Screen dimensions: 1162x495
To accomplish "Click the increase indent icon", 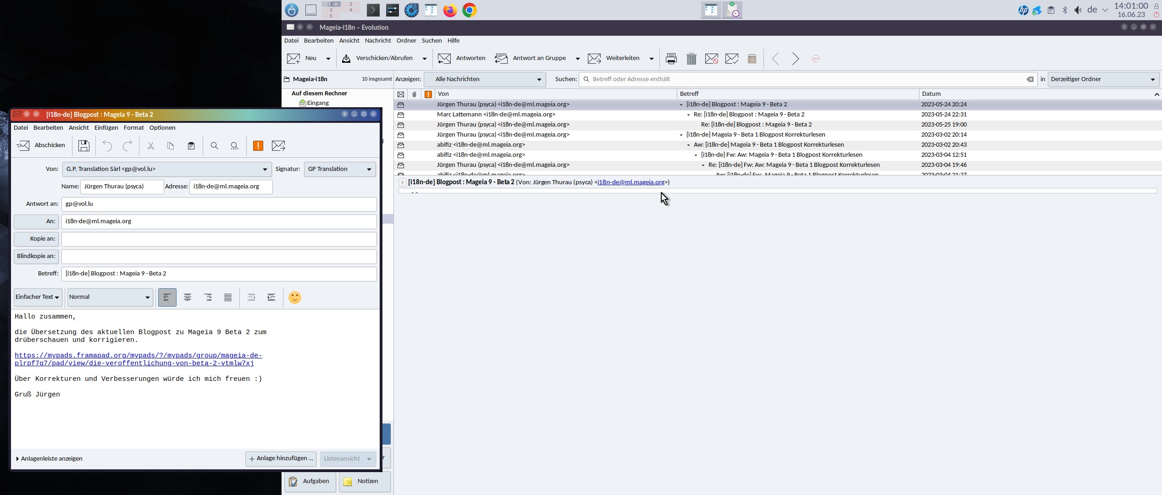I will point(271,297).
